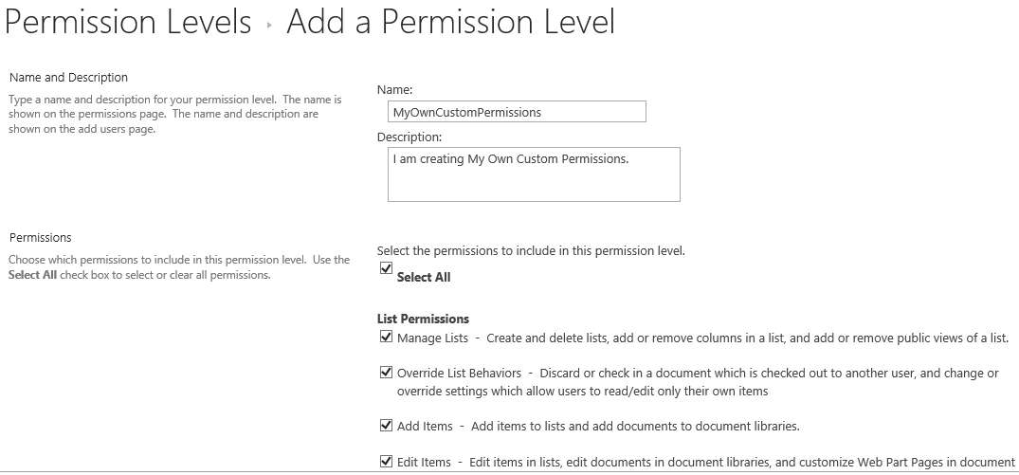The height and width of the screenshot is (475, 1019).
Task: Focus the Name input field
Action: pyautogui.click(x=517, y=112)
